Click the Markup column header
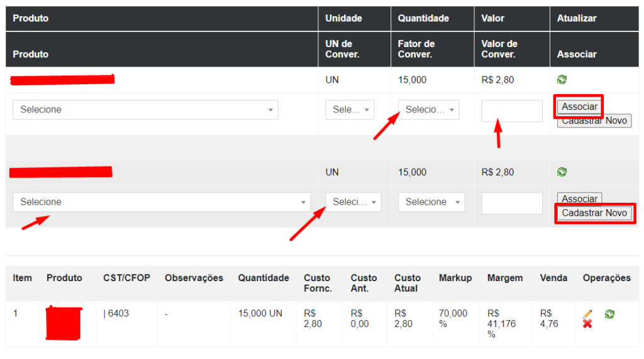The width and height of the screenshot is (644, 359). click(x=455, y=278)
